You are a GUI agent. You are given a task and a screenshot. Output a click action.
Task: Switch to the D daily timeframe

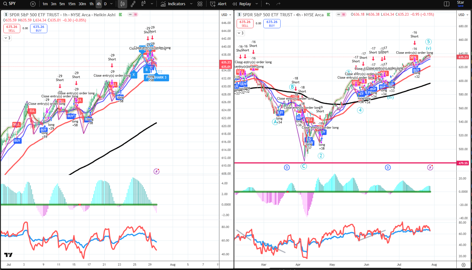point(105,4)
